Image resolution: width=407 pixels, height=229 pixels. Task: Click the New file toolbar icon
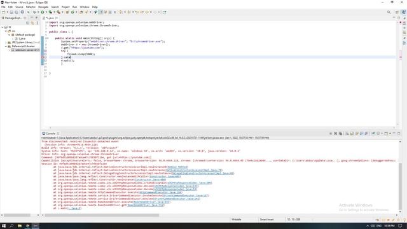coord(3,12)
